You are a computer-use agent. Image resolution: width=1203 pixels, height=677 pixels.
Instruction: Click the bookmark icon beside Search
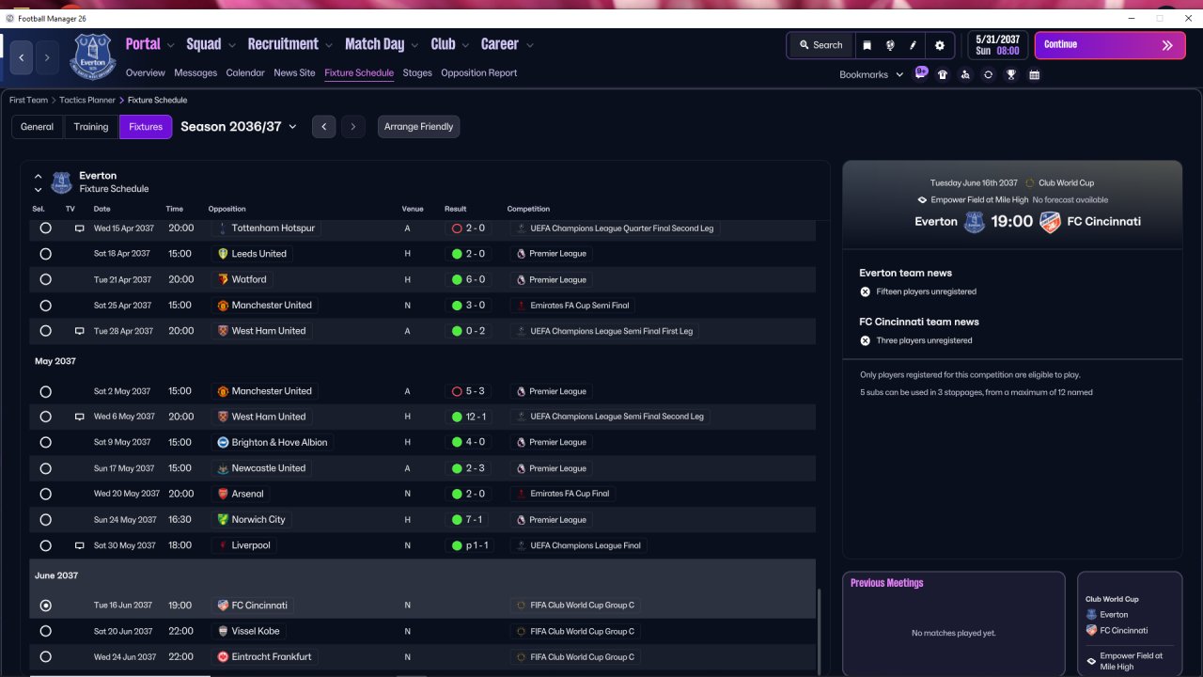867,45
